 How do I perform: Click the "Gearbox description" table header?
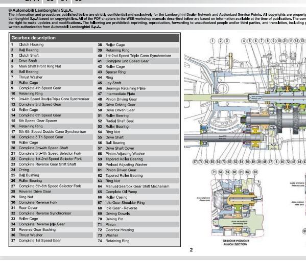pos(95,38)
